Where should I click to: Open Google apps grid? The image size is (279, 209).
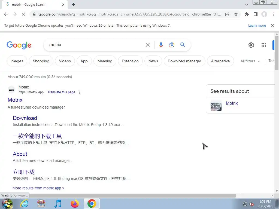264,45
